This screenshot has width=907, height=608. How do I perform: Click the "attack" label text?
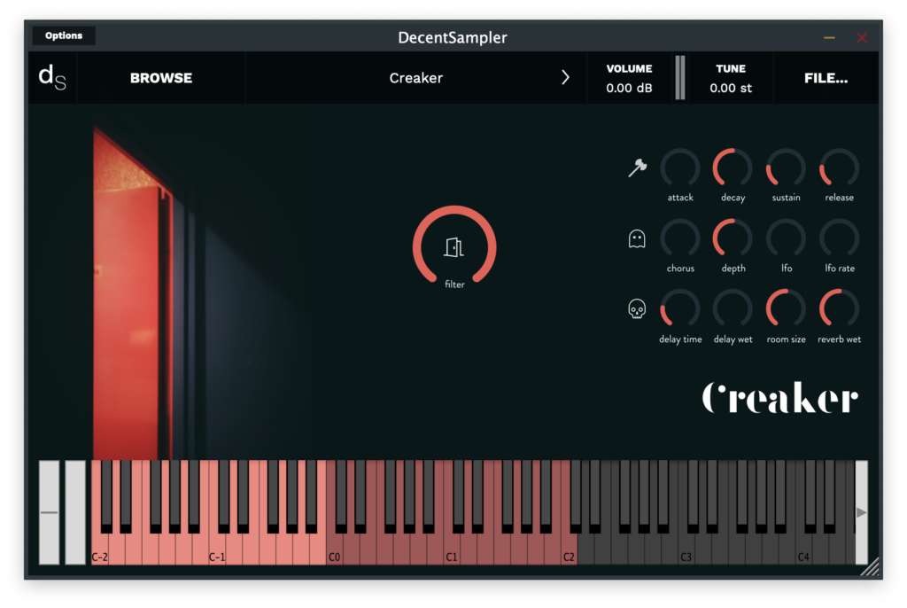[x=680, y=198]
